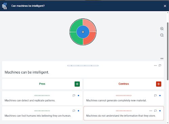Click the green rating bar on 'fool humans' claim
Viewport: 169px width, 124px height.
[42, 111]
